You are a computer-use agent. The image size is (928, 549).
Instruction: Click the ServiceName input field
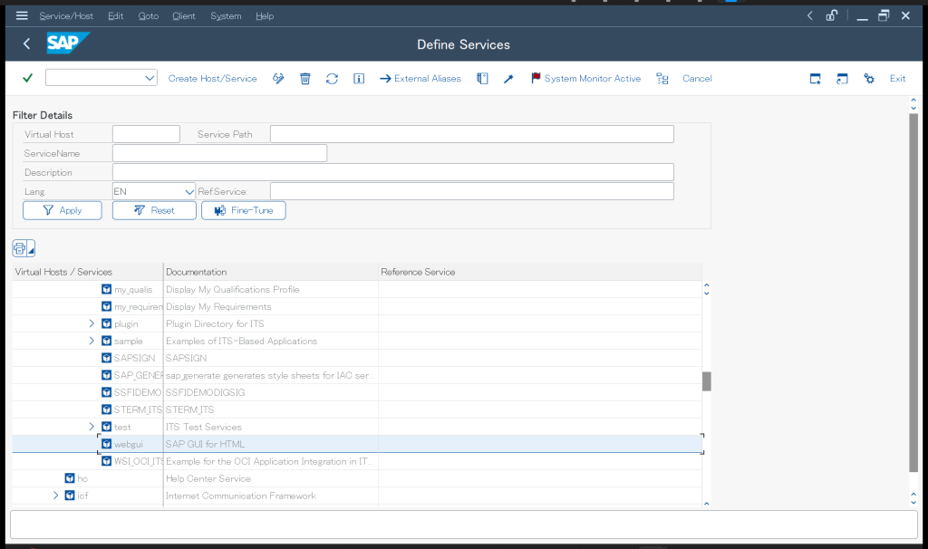pos(219,153)
